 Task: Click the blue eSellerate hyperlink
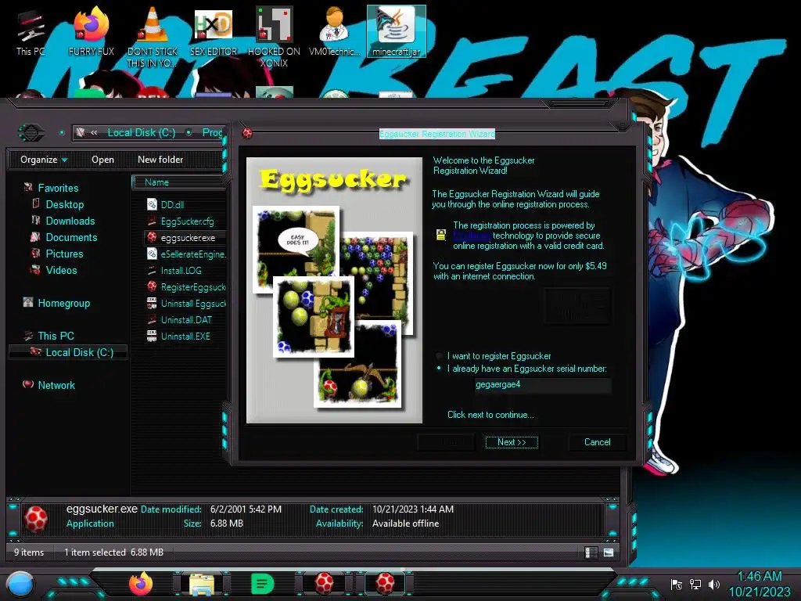click(472, 236)
